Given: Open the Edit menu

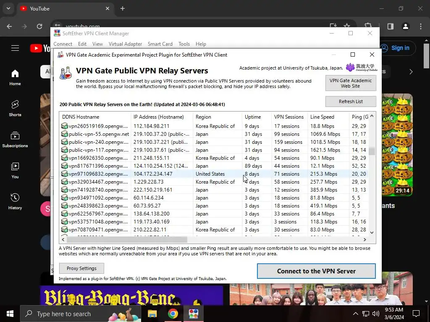Looking at the screenshot, I should point(82,44).
